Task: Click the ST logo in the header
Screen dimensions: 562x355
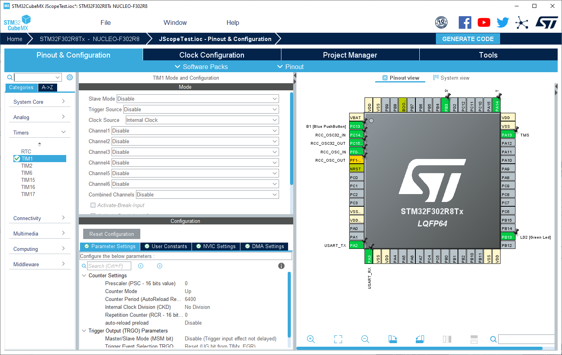Action: (x=547, y=22)
